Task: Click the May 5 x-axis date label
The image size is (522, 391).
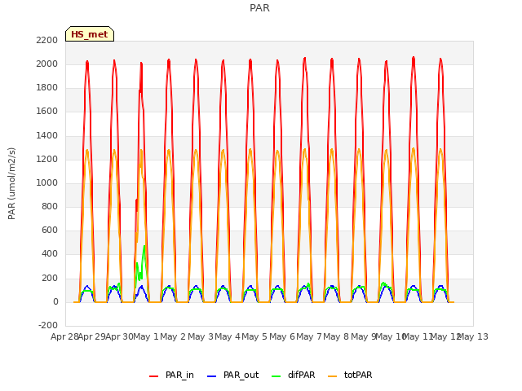Action: pyautogui.click(x=254, y=336)
